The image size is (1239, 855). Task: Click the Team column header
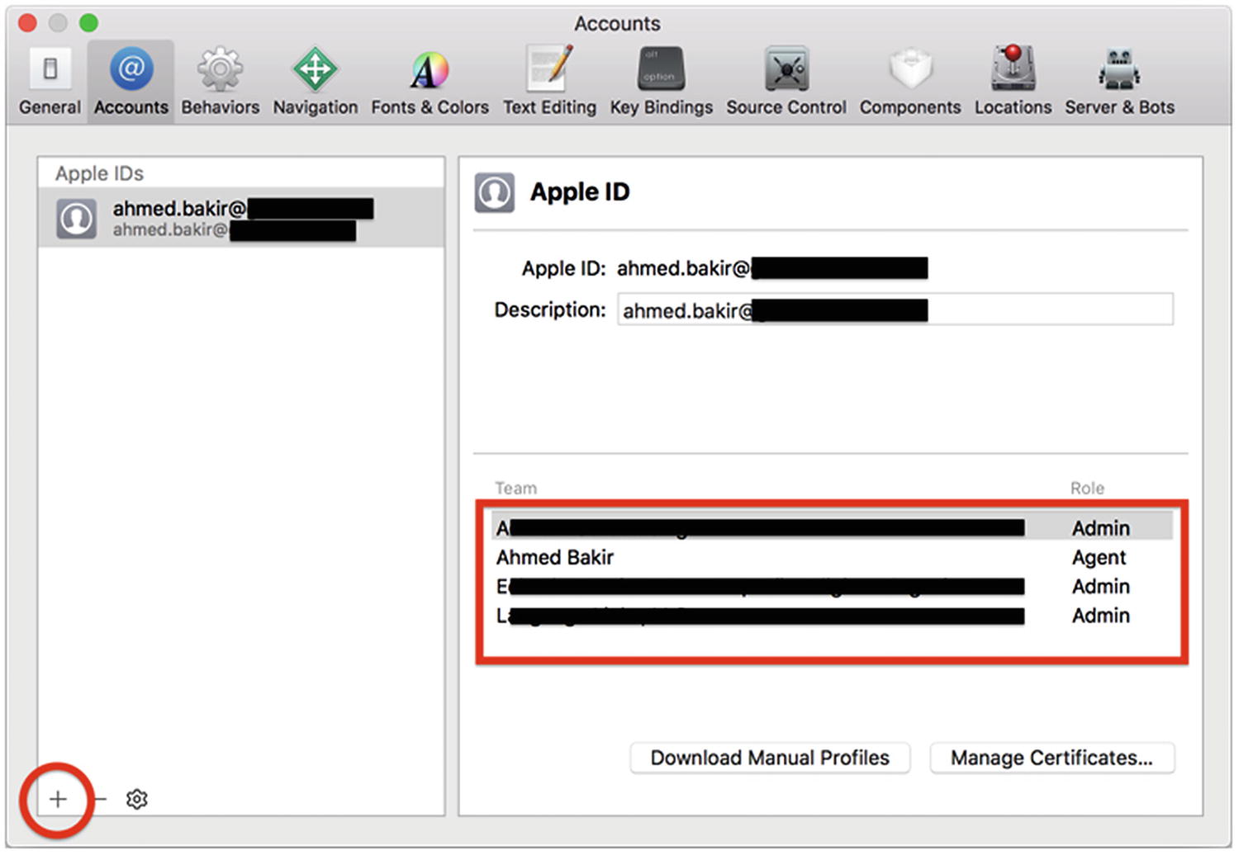[515, 488]
